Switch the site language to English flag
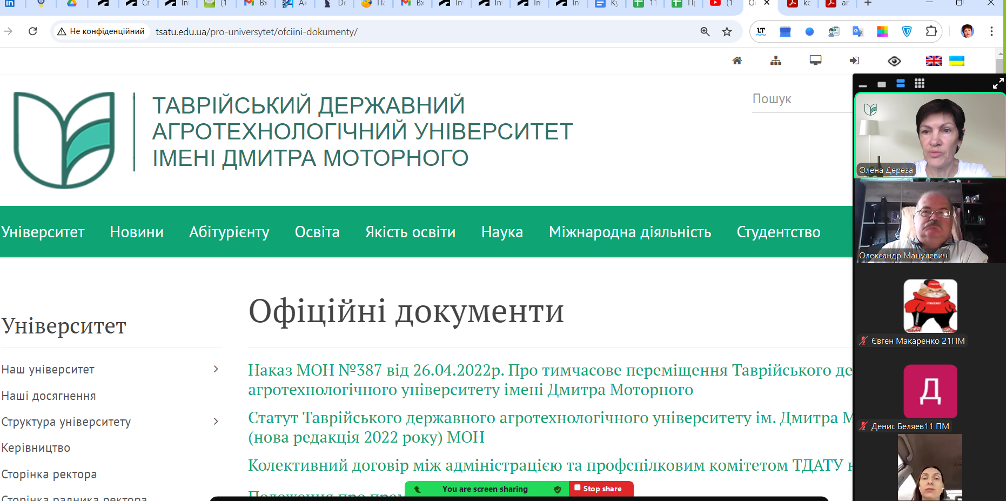1006x501 pixels. [x=934, y=61]
